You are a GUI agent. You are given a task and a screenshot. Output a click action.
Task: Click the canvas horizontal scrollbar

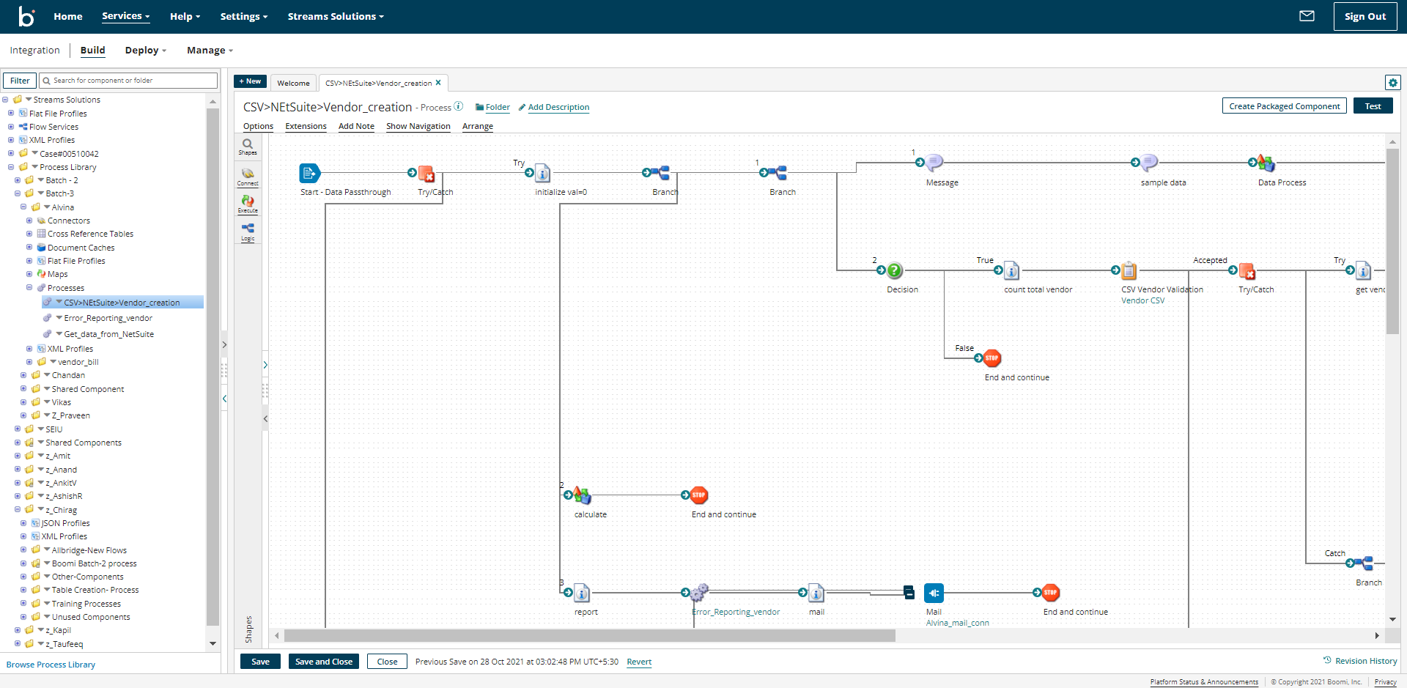(x=590, y=636)
